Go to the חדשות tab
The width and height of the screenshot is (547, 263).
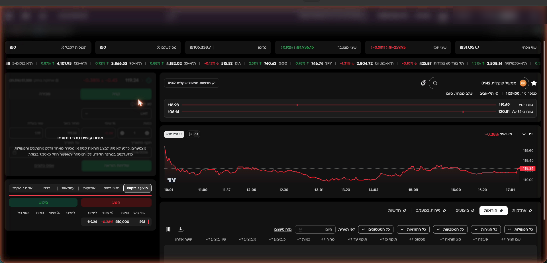(397, 211)
